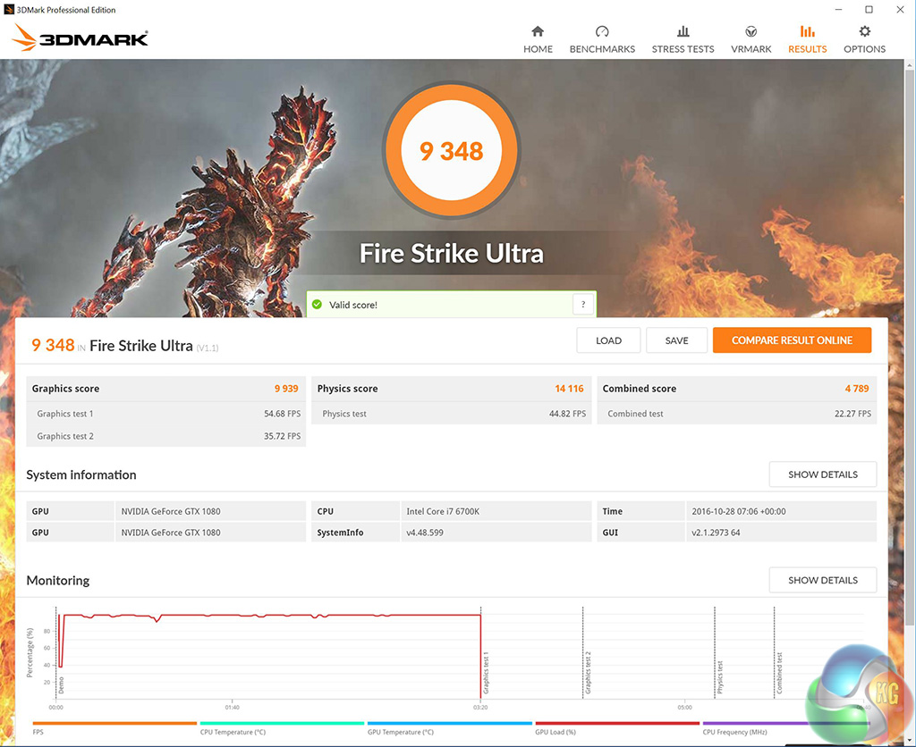916x747 pixels.
Task: Show details for System information
Action: 823,474
